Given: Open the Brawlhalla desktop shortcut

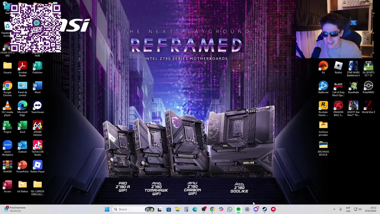Looking at the screenshot, I should pyautogui.click(x=353, y=87).
